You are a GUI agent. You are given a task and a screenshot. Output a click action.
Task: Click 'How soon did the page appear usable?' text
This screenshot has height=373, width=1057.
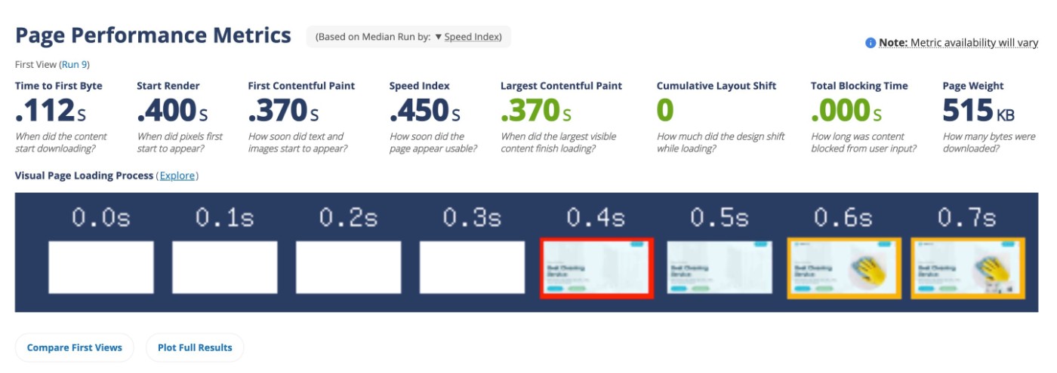click(x=433, y=142)
